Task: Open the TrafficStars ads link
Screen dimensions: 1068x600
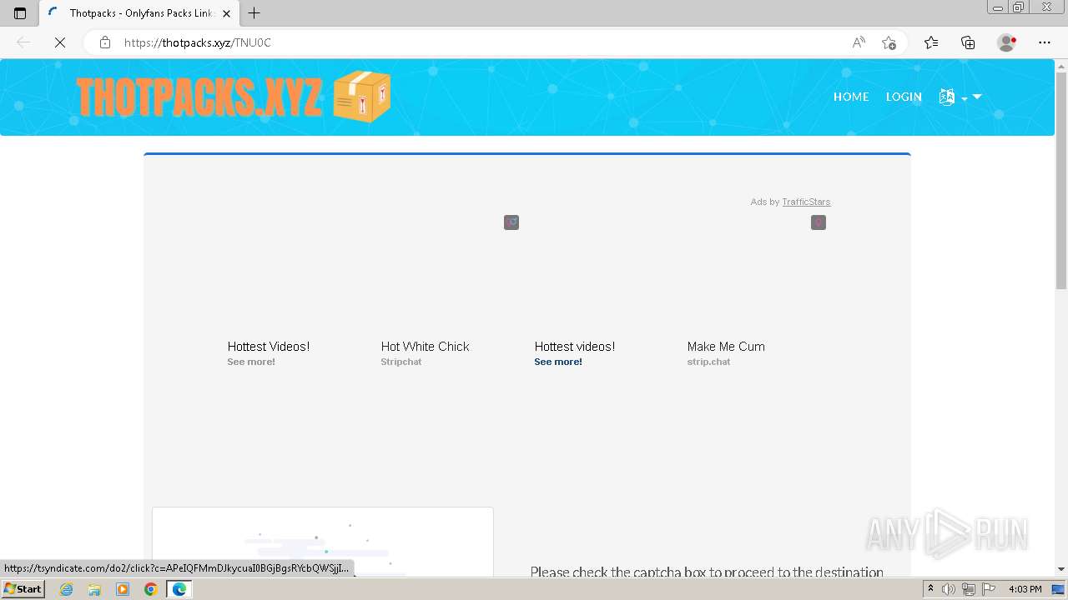Action: point(806,202)
